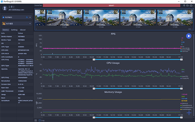Click the FPS chart range slider left handle
Viewport: 195px width, 122px height.
point(94,60)
